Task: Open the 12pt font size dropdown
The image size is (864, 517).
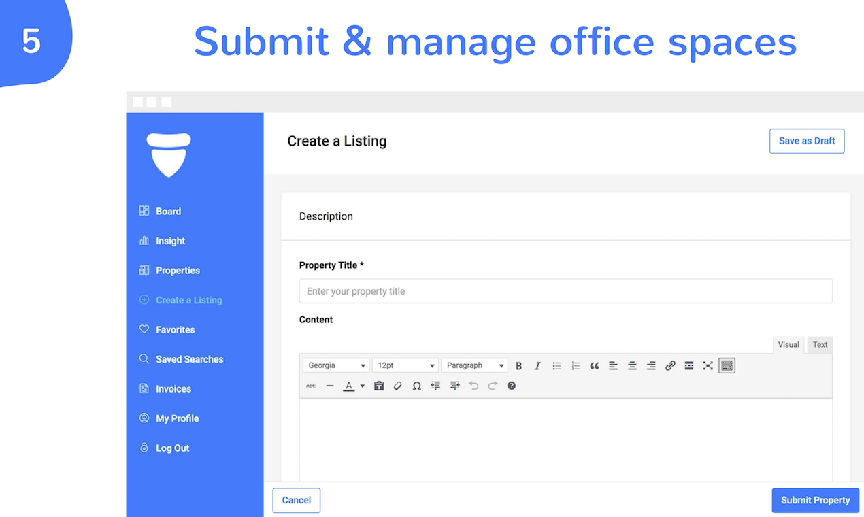Action: point(405,365)
